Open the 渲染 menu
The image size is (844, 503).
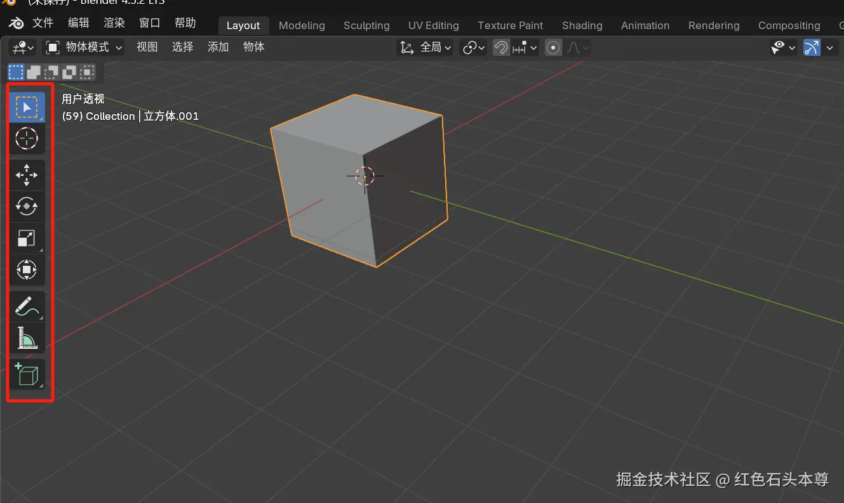pos(114,23)
